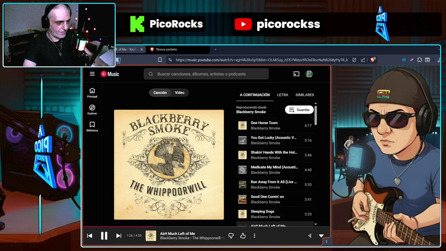Image resolution: width=446 pixels, height=251 pixels.
Task: Click One Horse Town album thumbnail
Action: 243,125
